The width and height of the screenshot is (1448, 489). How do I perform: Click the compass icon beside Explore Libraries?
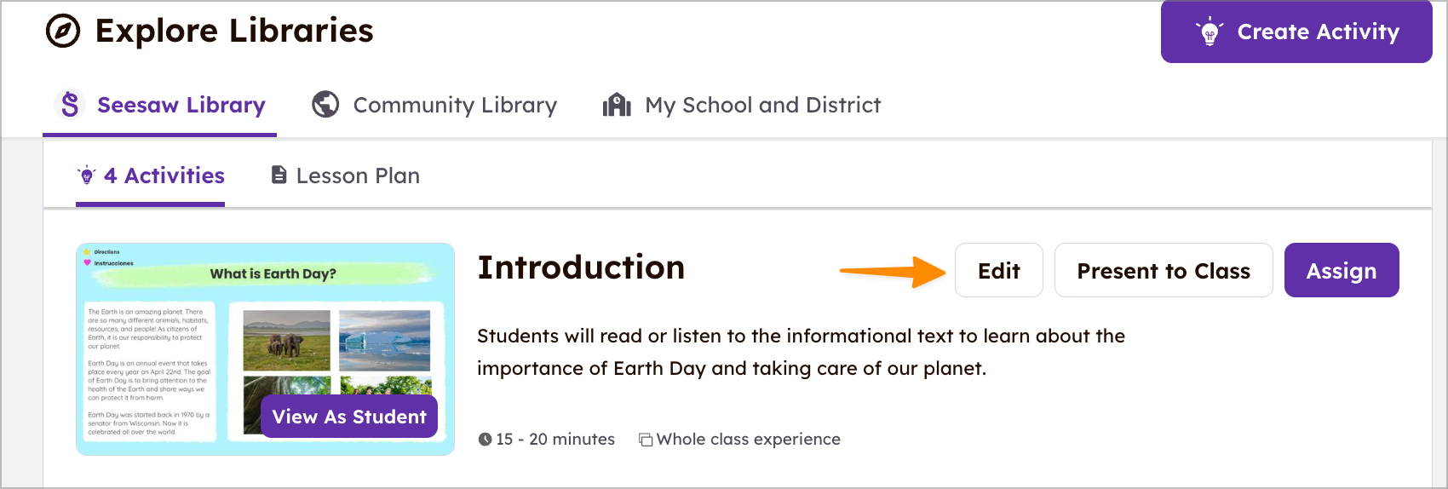(63, 32)
